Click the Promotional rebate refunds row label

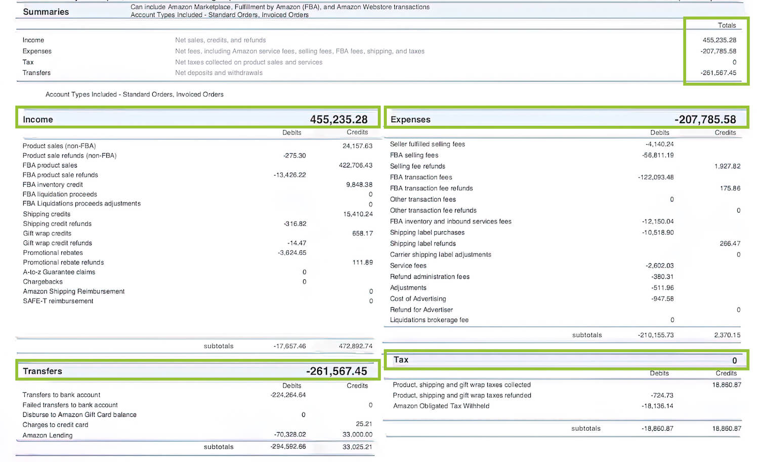click(63, 262)
